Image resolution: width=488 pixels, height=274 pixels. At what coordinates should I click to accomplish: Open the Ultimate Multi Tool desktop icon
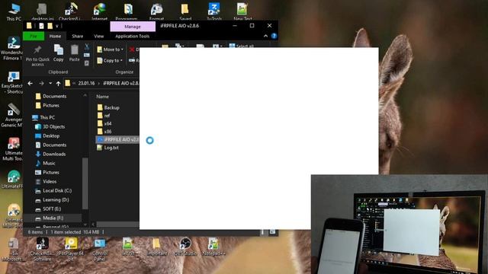[x=13, y=149]
